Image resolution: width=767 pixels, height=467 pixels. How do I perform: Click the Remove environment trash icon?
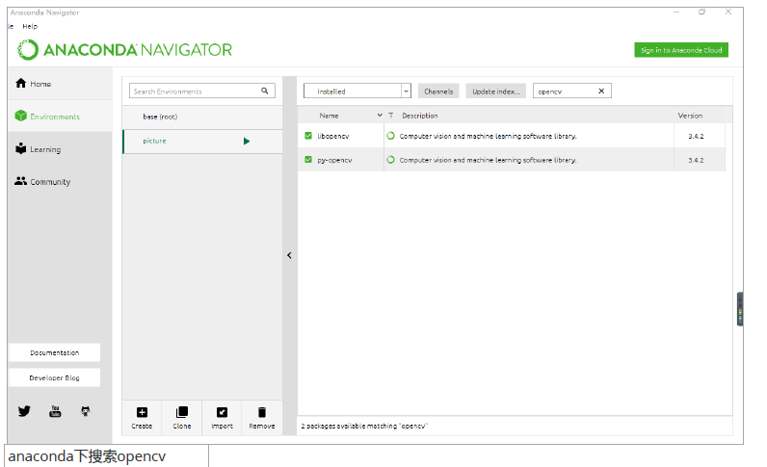point(262,412)
